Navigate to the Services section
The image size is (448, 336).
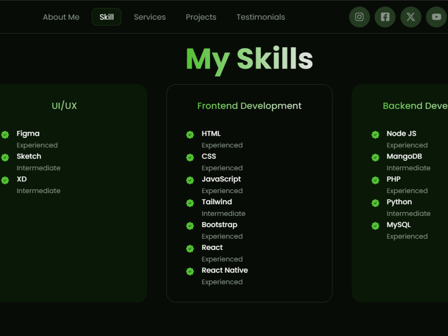coord(150,17)
